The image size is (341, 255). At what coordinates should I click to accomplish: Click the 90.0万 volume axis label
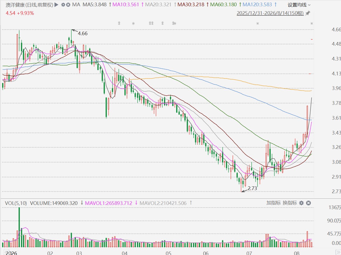point(334,221)
